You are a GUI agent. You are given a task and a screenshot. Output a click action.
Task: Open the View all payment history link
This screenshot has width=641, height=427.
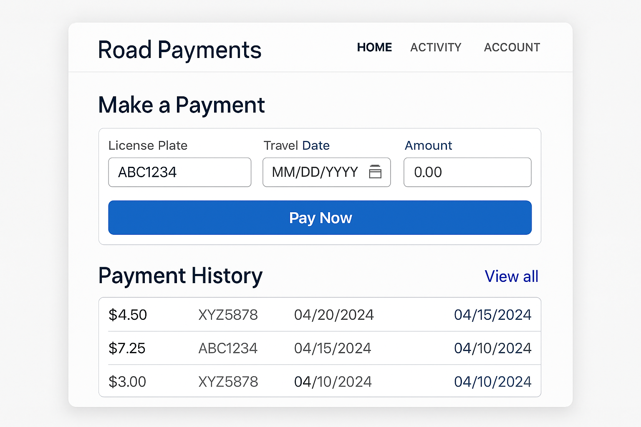511,276
